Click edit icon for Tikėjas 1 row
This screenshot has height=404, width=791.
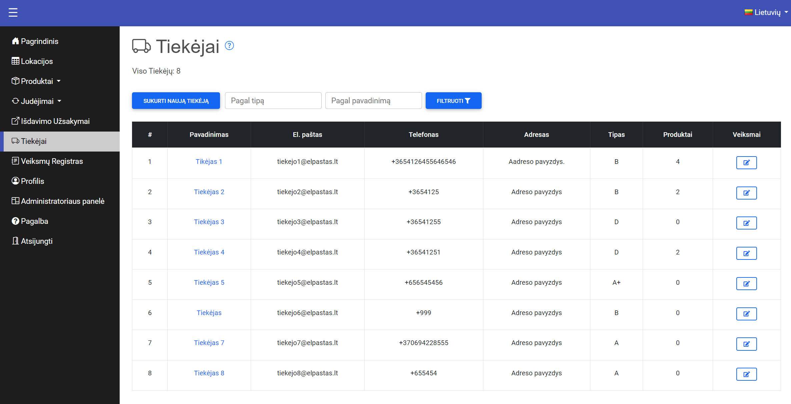pyautogui.click(x=746, y=163)
